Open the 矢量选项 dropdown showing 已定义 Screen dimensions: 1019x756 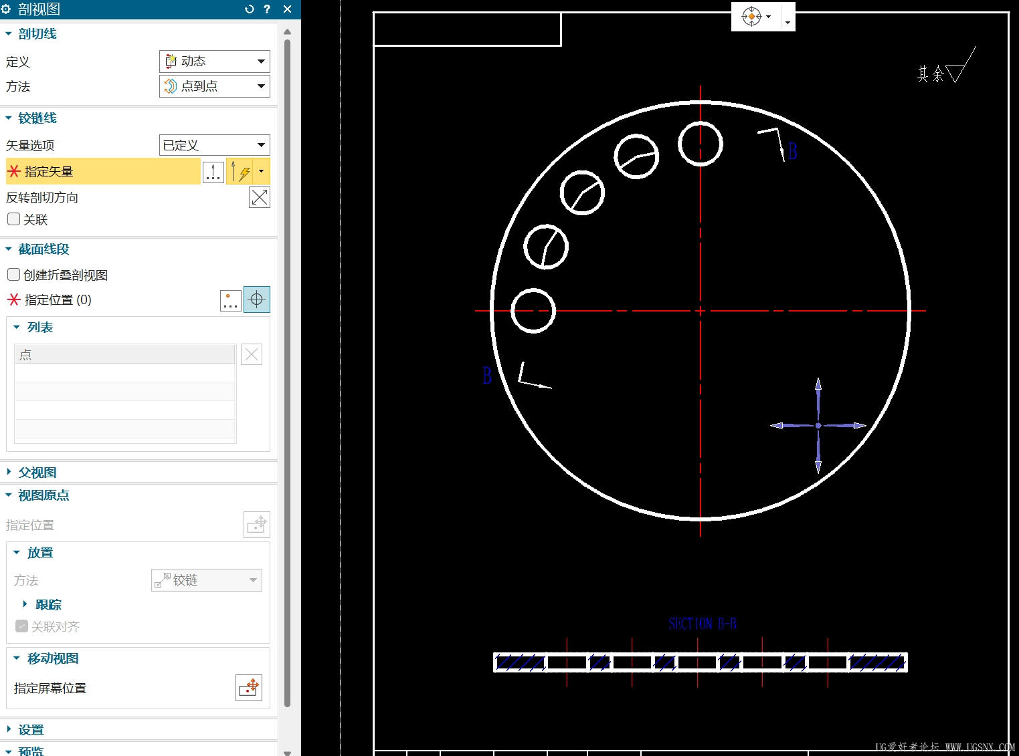215,145
